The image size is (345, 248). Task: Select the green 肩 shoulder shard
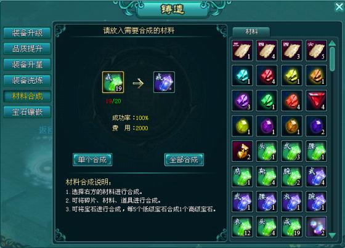coord(242,177)
